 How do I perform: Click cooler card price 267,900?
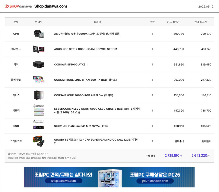(x=179, y=80)
